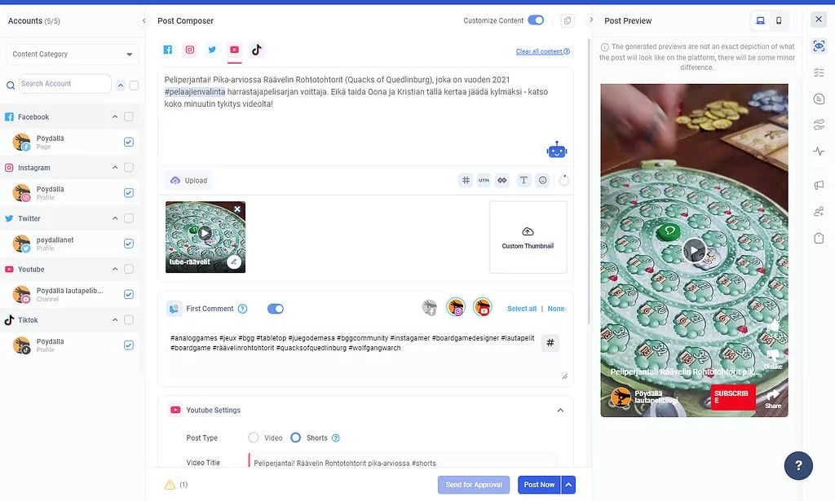Open the text formatting tool
The image size is (835, 501).
tap(523, 180)
